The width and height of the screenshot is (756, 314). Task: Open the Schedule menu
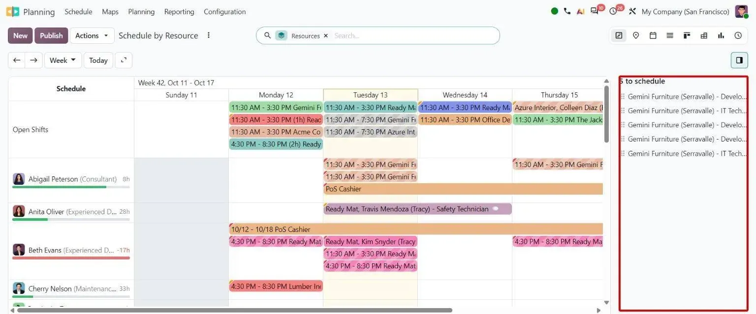pyautogui.click(x=78, y=11)
